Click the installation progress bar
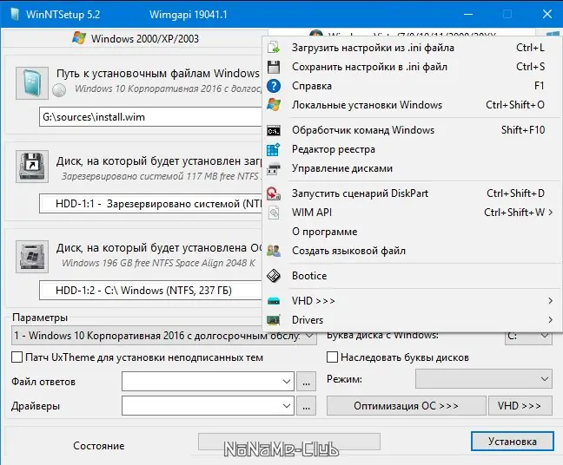The height and width of the screenshot is (465, 563). 289,442
